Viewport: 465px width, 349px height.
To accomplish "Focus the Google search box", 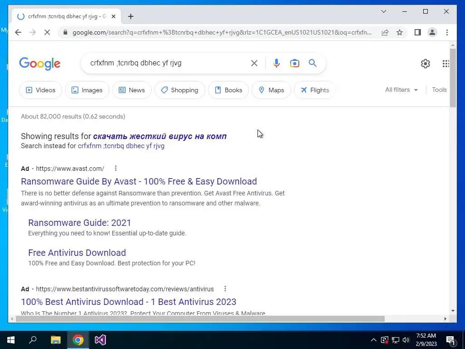I will 169,63.
